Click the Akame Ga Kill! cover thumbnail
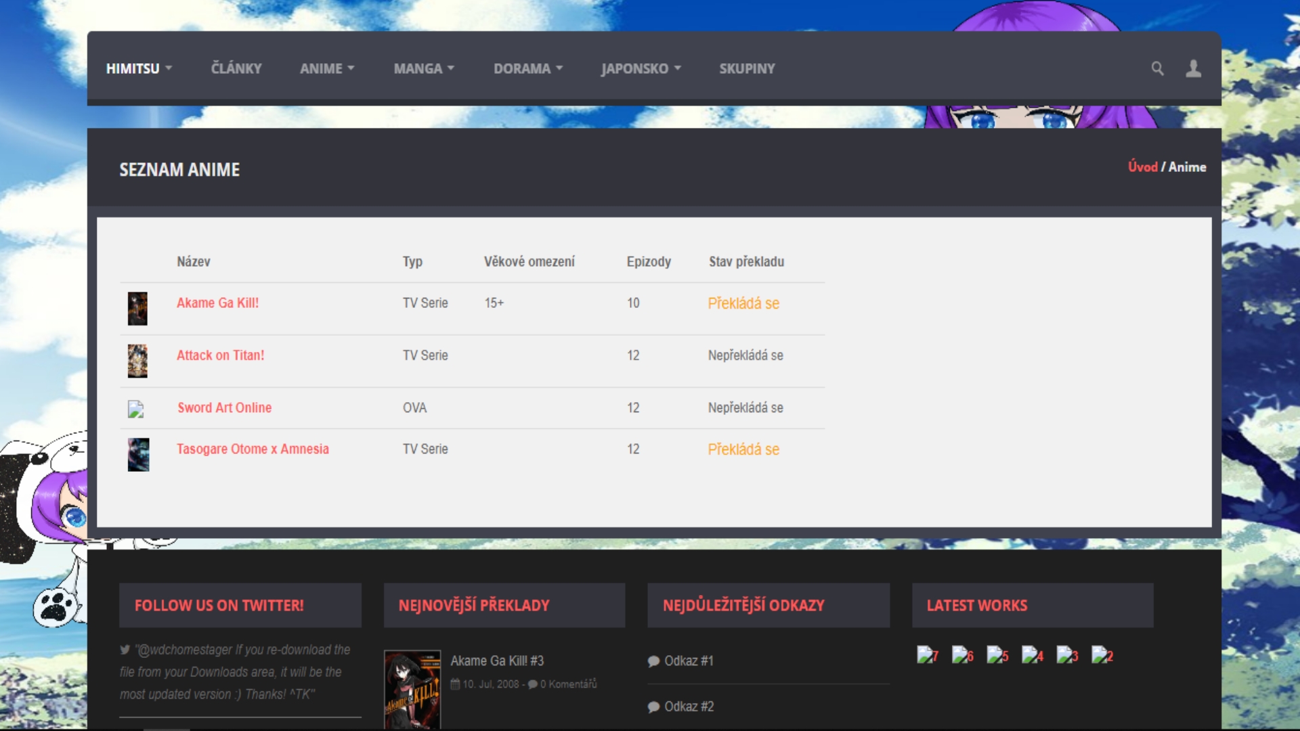This screenshot has width=1300, height=731. (x=137, y=309)
